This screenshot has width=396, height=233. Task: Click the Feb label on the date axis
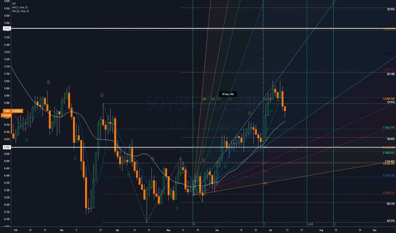click(16, 230)
